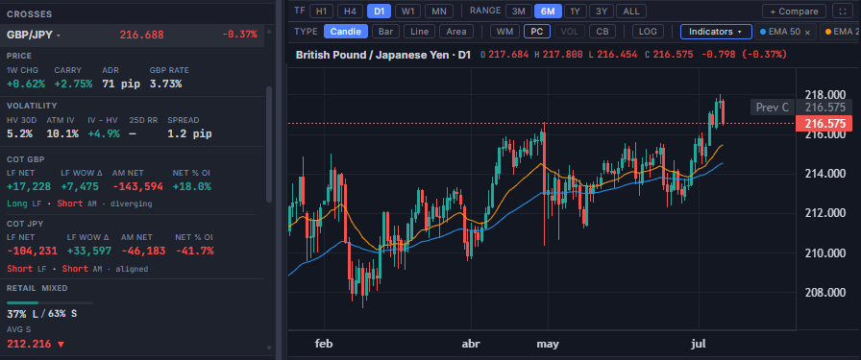Toggle the VOL volume option
The height and width of the screenshot is (360, 861).
pos(570,32)
